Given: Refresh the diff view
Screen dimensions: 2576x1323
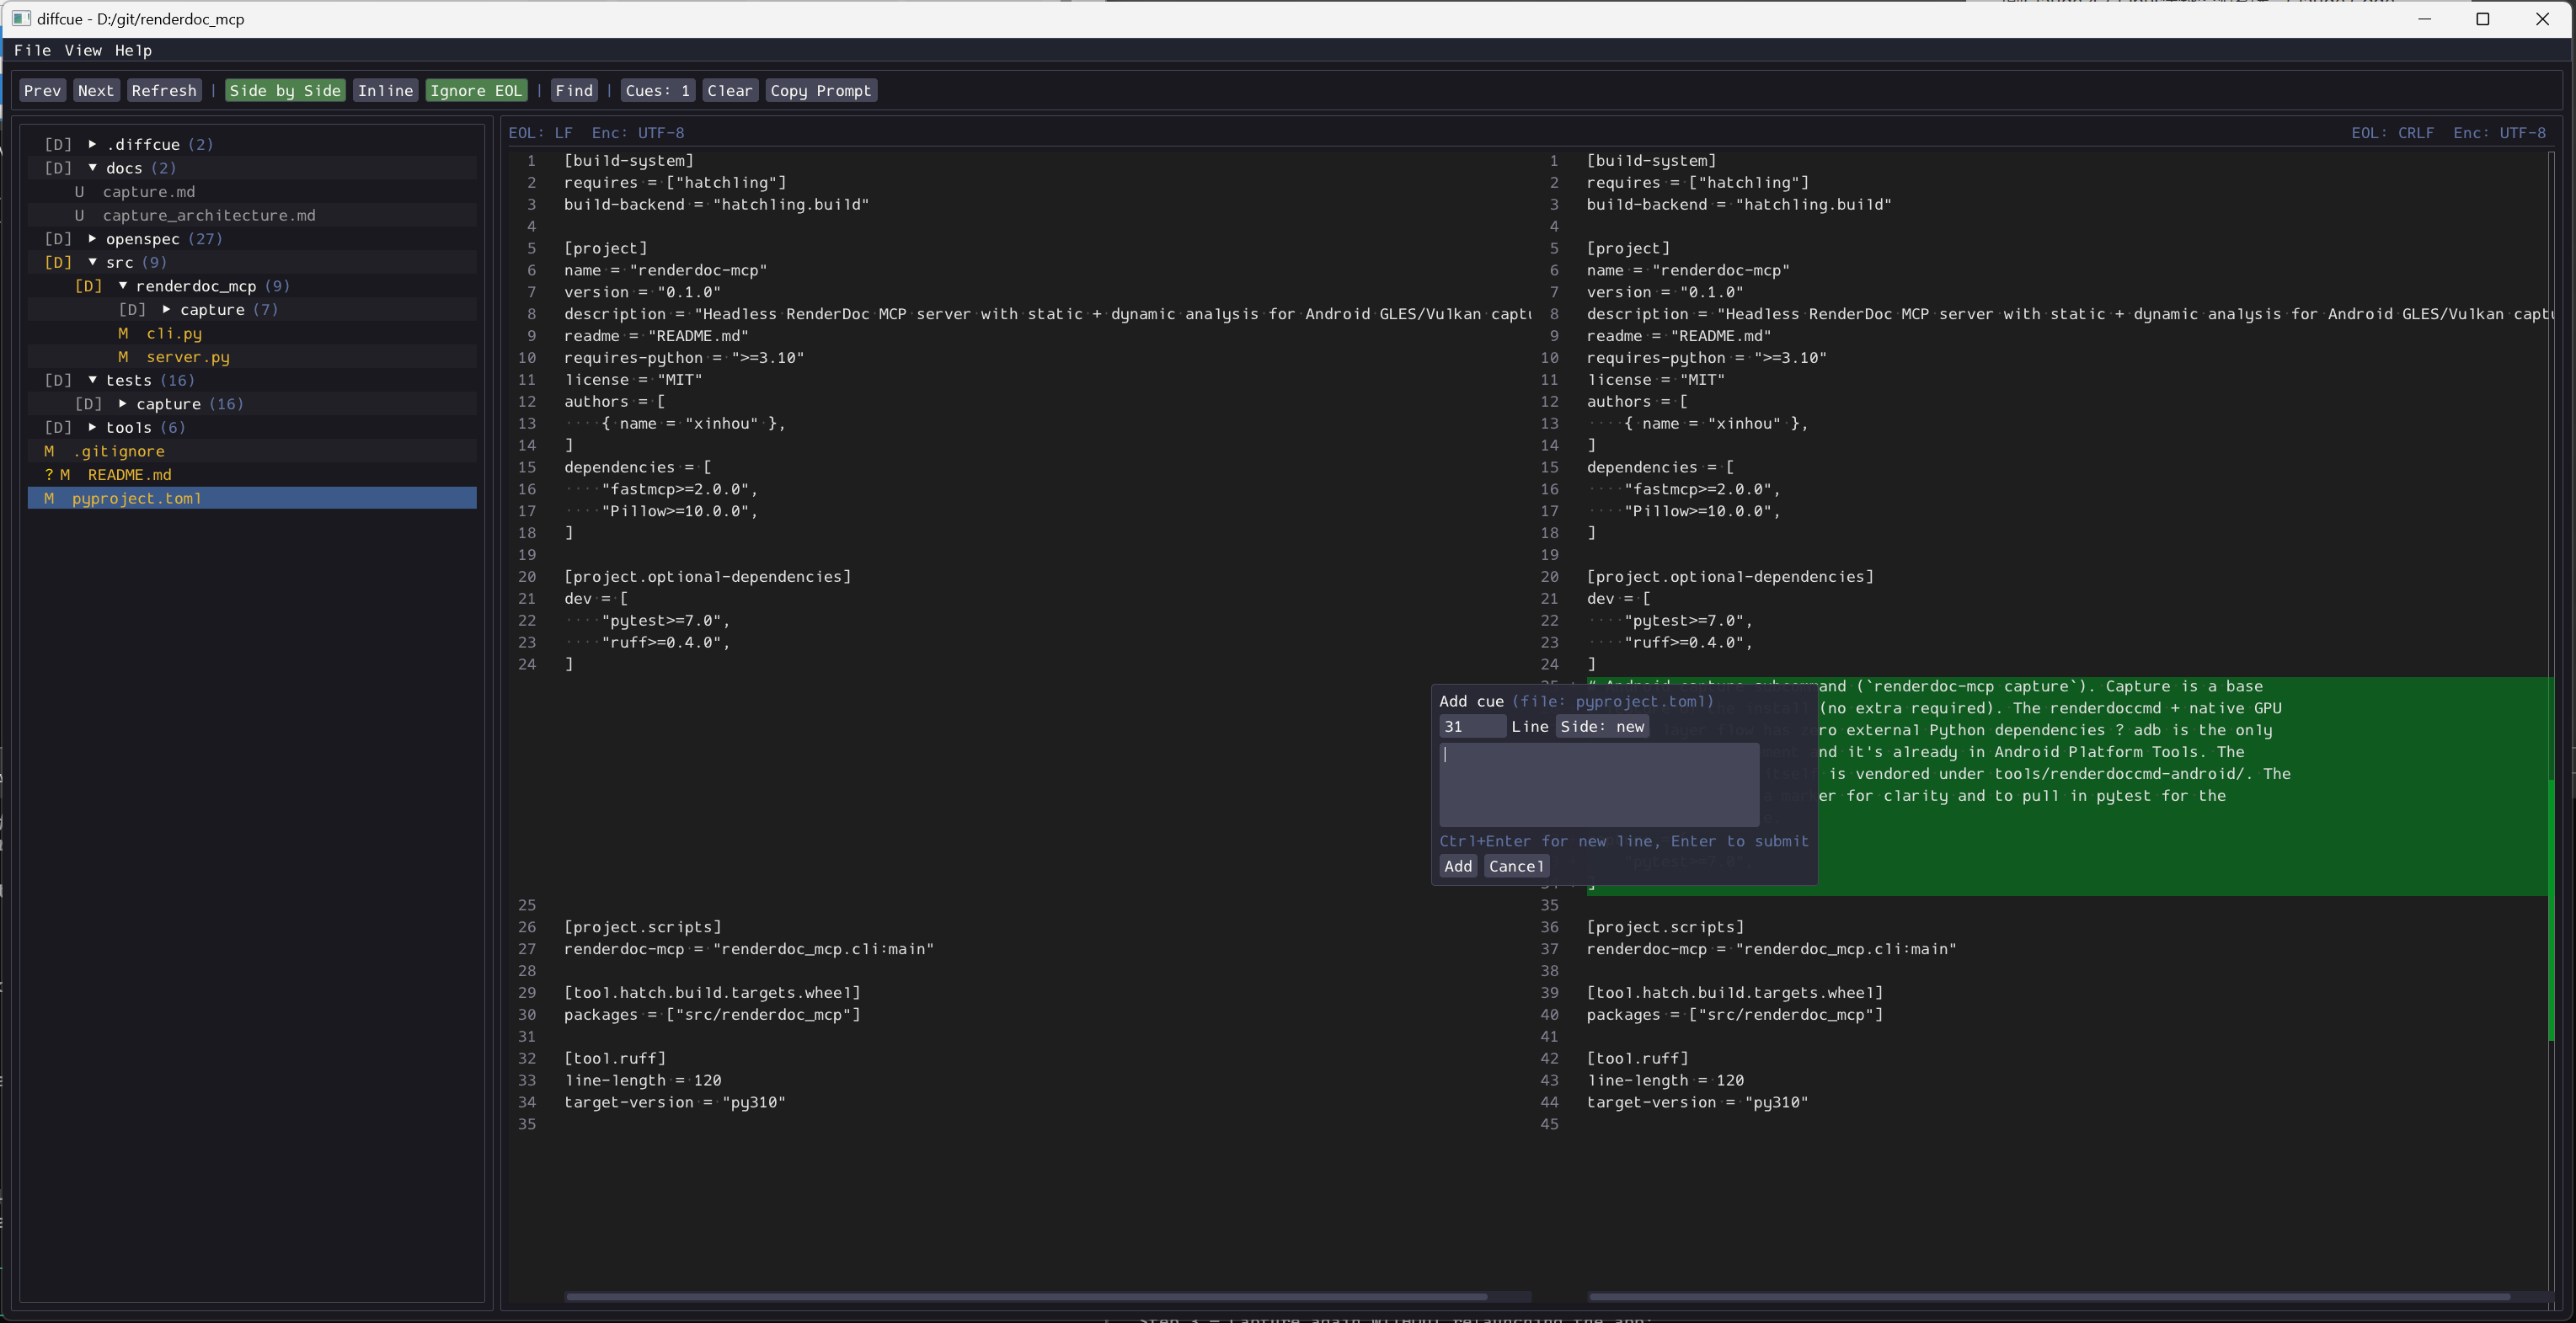Looking at the screenshot, I should tap(164, 91).
